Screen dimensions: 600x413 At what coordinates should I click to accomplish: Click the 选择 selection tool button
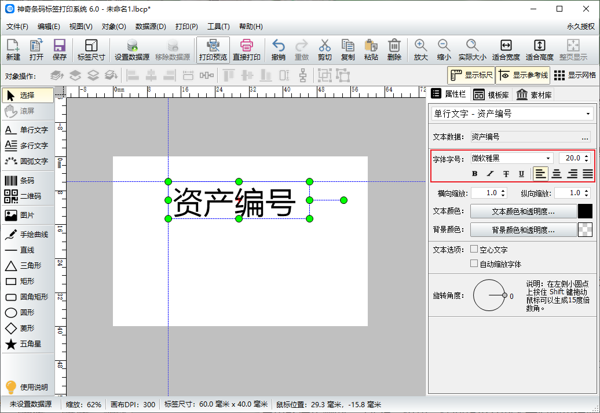tap(28, 96)
